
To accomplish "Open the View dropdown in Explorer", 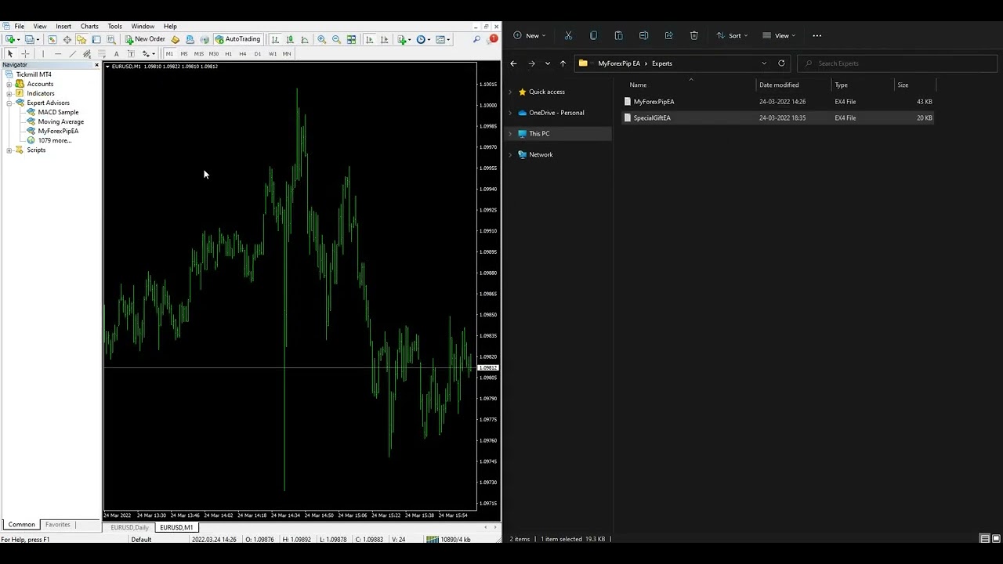I will pos(779,35).
